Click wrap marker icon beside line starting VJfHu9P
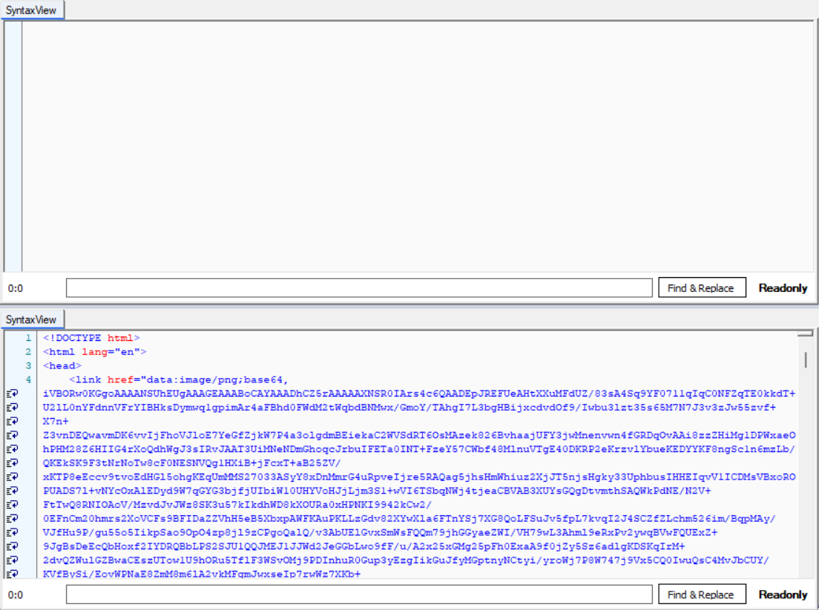The width and height of the screenshot is (819, 610). pos(12,533)
